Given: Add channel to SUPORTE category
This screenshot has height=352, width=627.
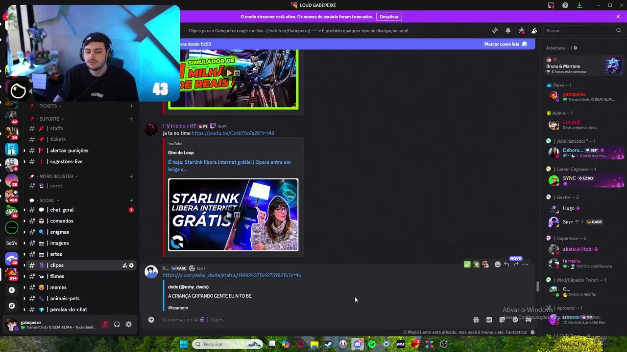Looking at the screenshot, I should point(131,119).
